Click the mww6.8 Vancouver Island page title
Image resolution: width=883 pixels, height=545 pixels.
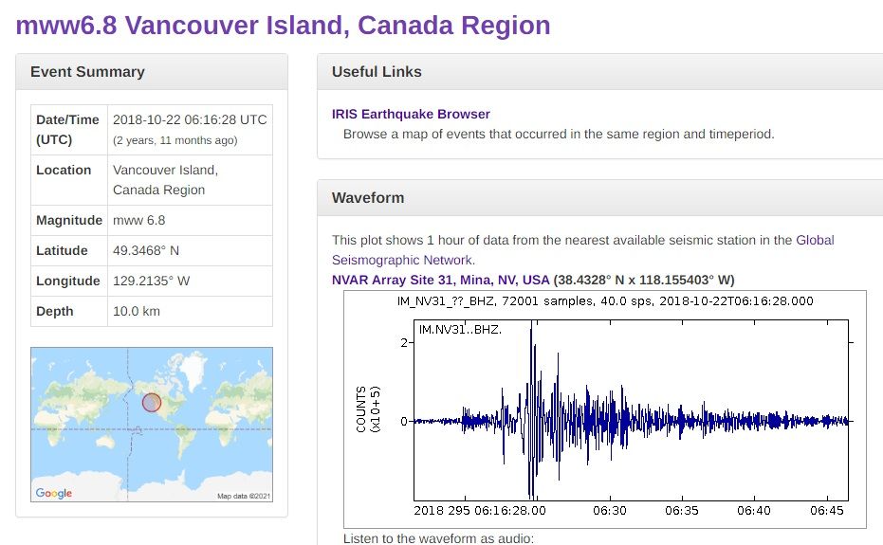pyautogui.click(x=283, y=25)
